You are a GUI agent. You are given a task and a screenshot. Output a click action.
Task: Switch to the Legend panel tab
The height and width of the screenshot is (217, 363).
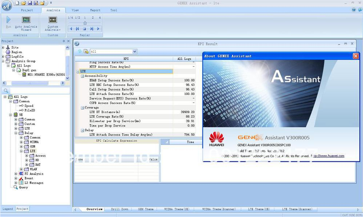[7, 209]
